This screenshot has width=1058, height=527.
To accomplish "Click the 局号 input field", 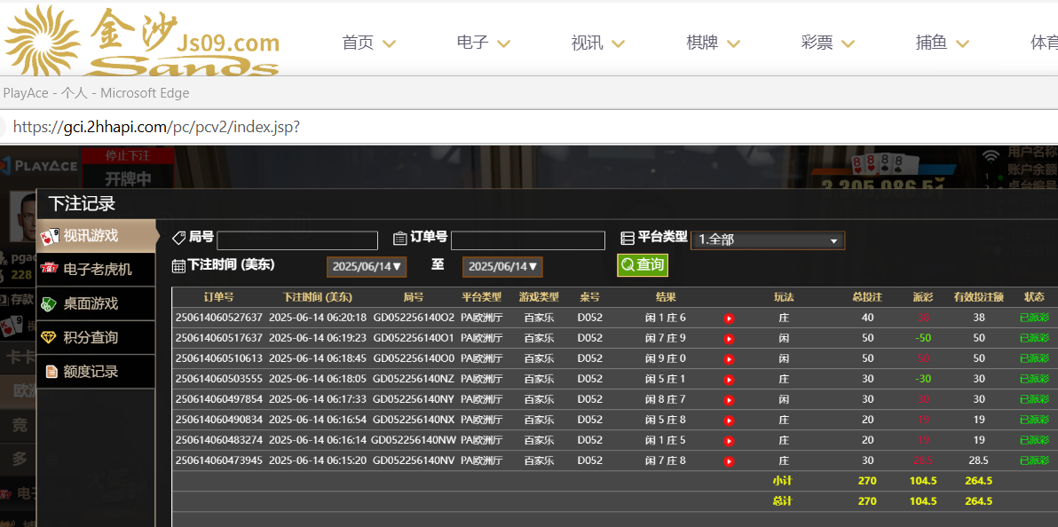I will [297, 240].
